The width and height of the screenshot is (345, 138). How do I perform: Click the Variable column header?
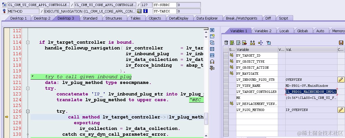257,49
